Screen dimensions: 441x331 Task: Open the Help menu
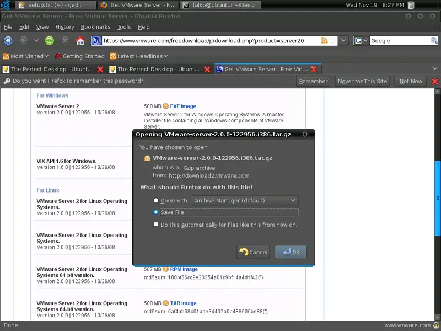click(143, 27)
